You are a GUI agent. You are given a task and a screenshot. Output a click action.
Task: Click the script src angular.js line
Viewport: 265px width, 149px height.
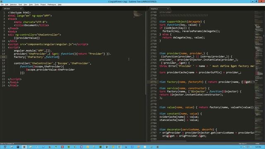pyautogui.click(x=48, y=44)
